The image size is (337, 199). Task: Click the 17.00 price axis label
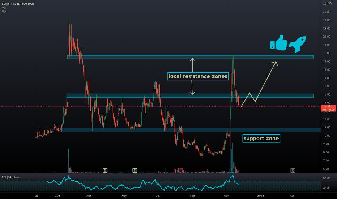tap(327, 78)
